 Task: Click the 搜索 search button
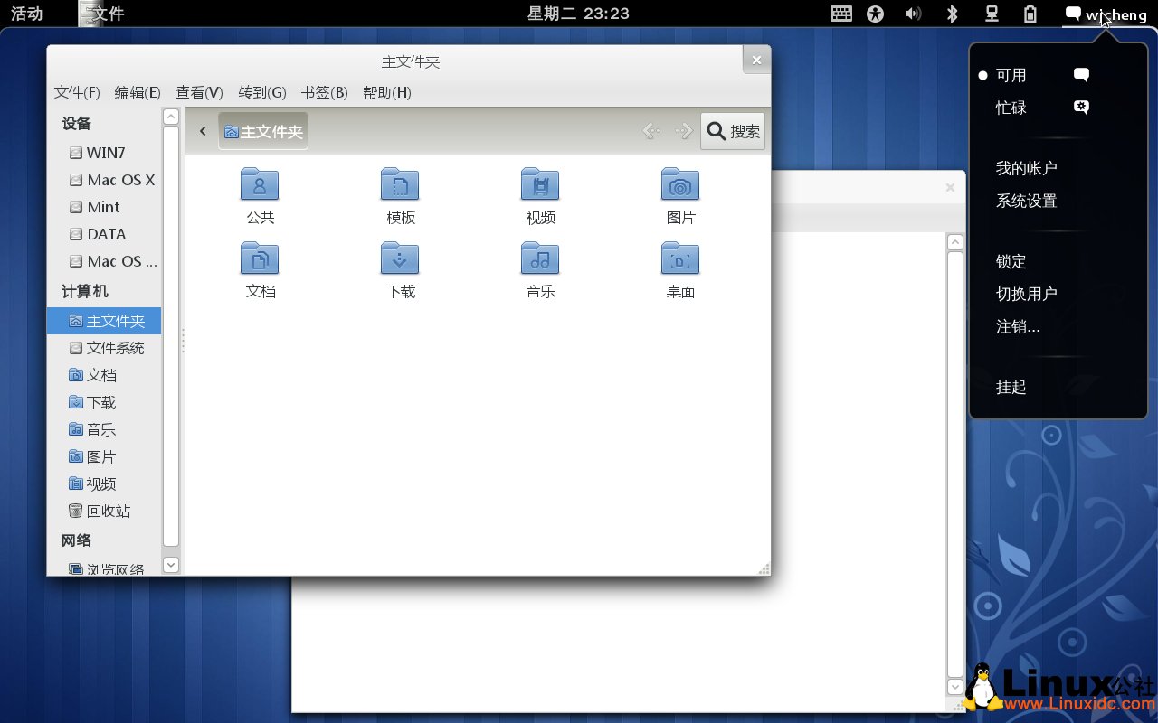(x=733, y=131)
